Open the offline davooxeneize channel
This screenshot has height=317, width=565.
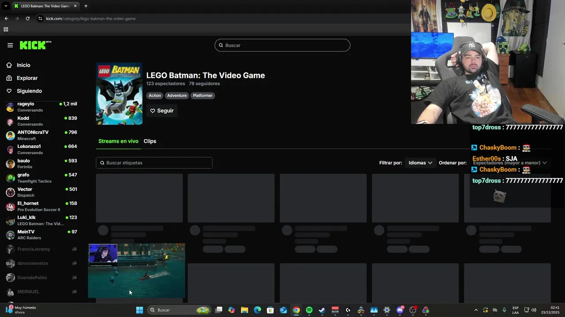[x=41, y=263]
